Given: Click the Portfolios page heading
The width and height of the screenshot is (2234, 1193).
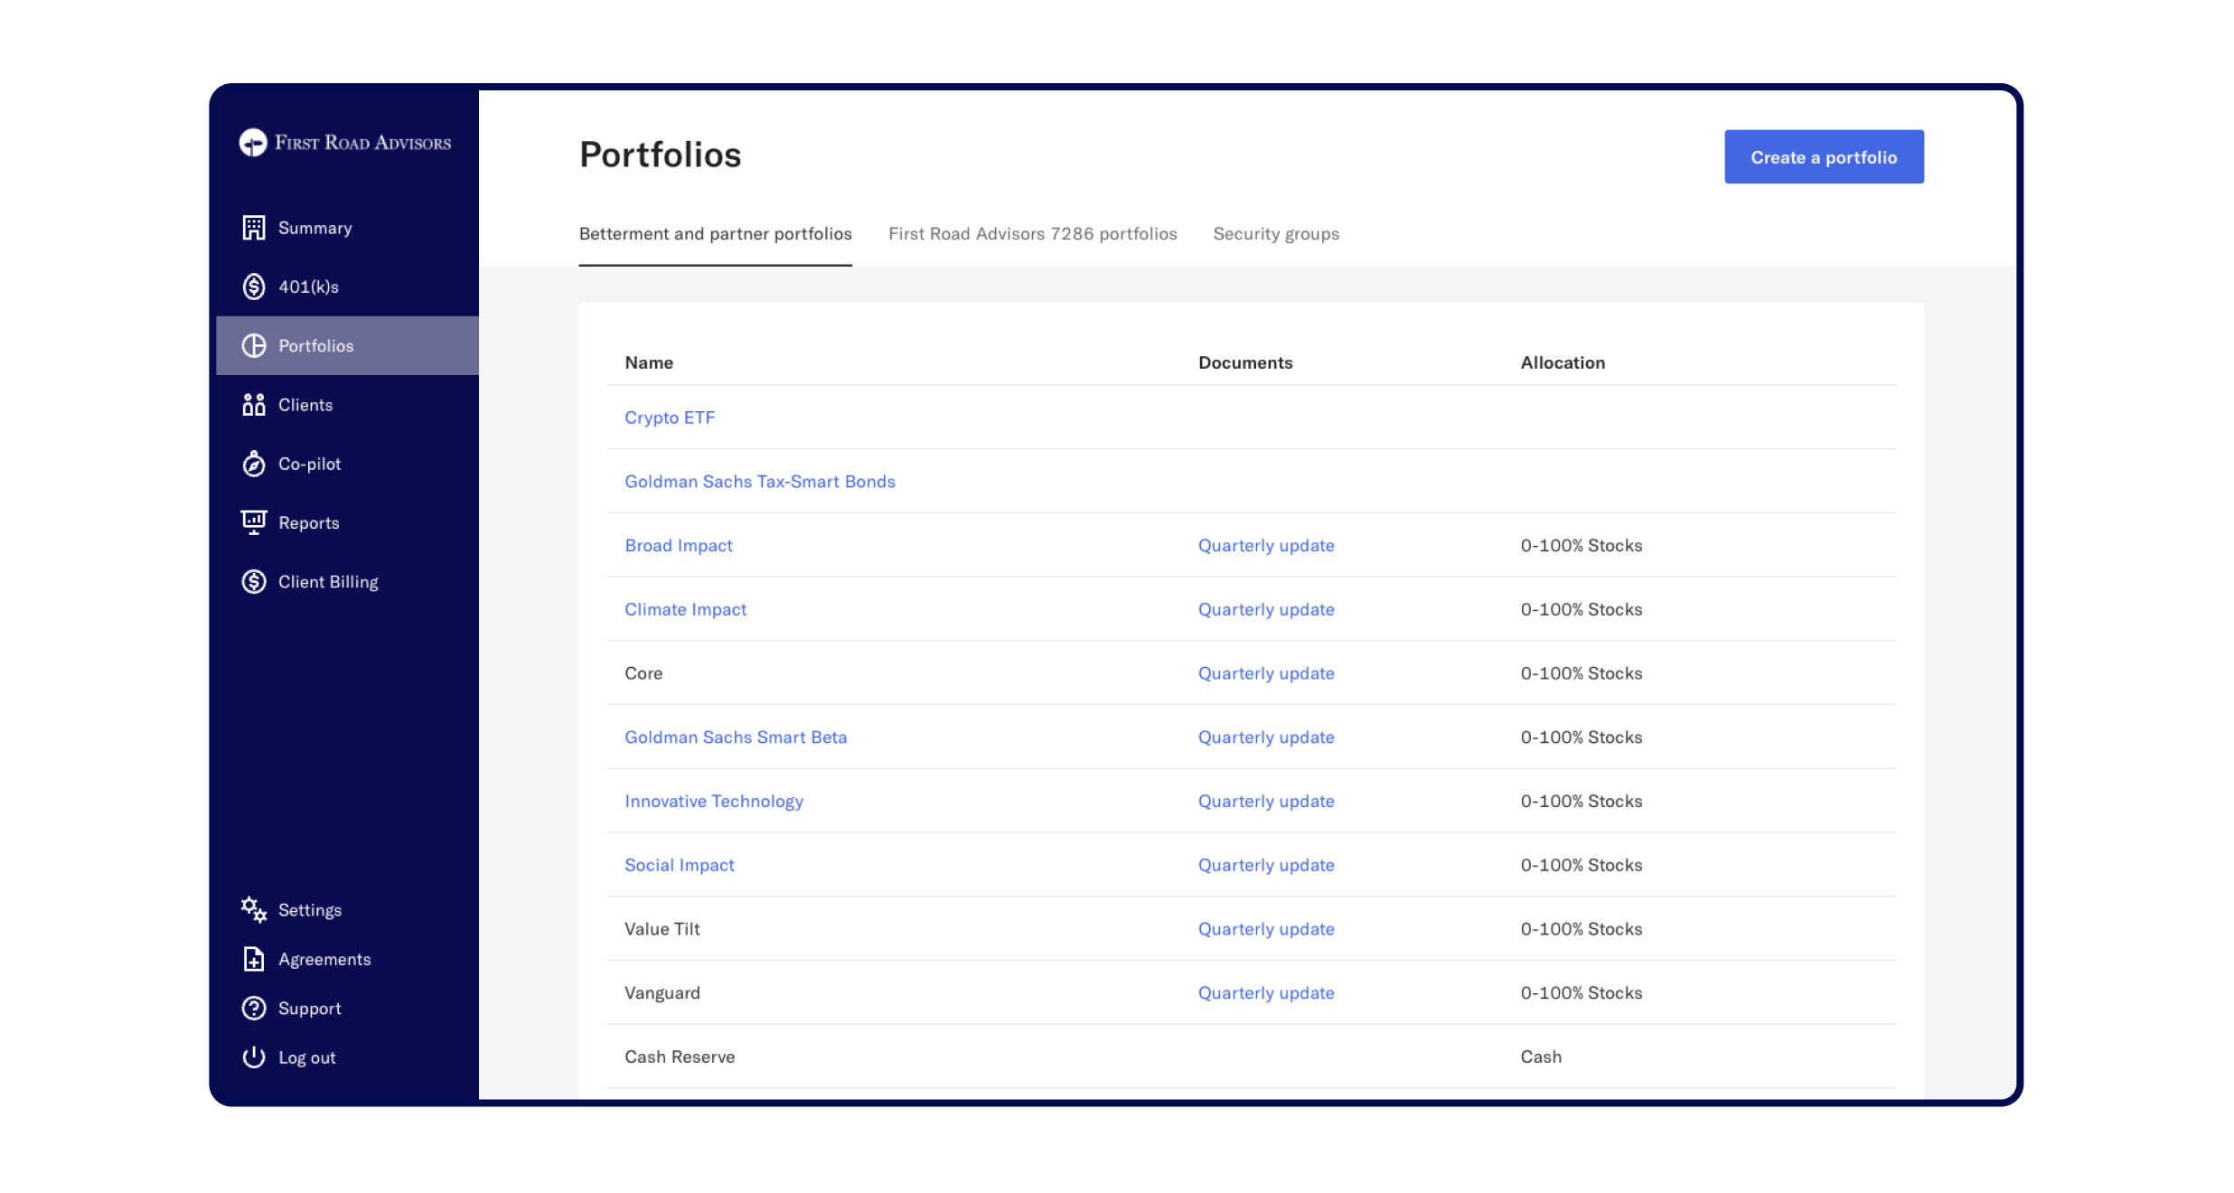Looking at the screenshot, I should point(661,155).
